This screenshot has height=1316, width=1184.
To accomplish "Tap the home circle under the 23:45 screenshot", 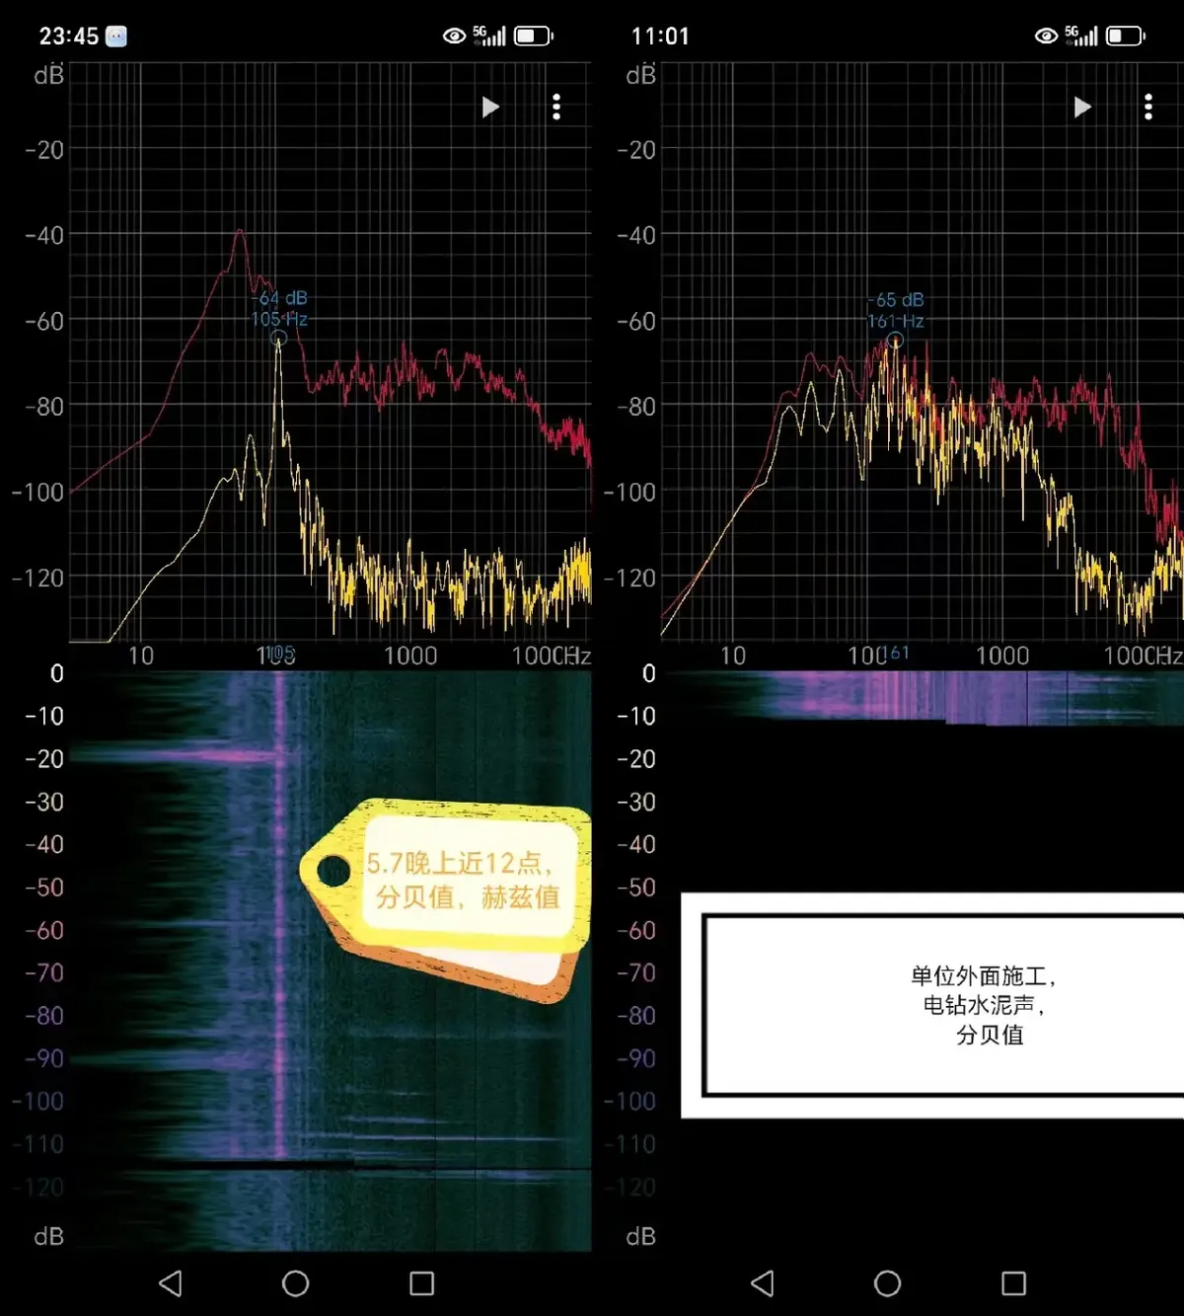I will click(295, 1282).
